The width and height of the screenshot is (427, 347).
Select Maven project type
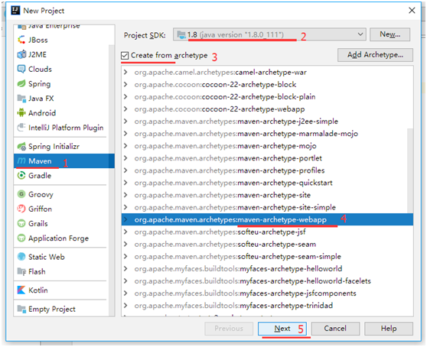click(x=64, y=161)
